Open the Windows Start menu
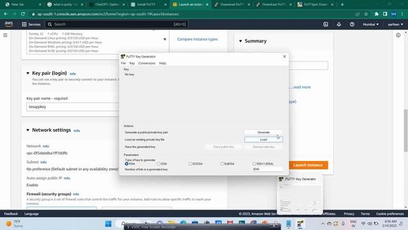 [x=108, y=224]
